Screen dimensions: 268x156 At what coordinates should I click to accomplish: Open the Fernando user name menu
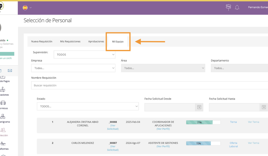pos(258,7)
